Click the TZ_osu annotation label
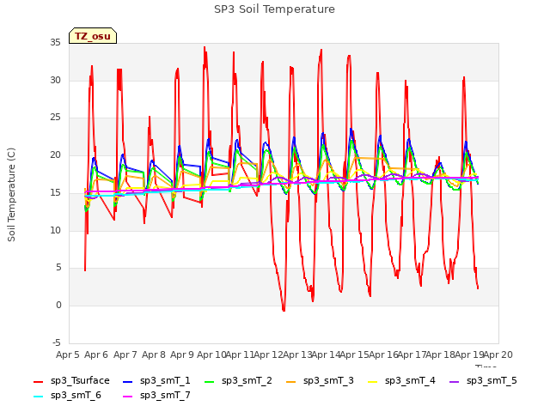Image resolution: width=550 pixels, height=412 pixels. [93, 36]
